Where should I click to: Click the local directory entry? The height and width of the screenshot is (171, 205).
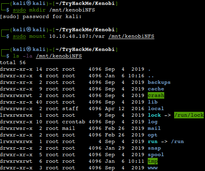[x=156, y=109]
